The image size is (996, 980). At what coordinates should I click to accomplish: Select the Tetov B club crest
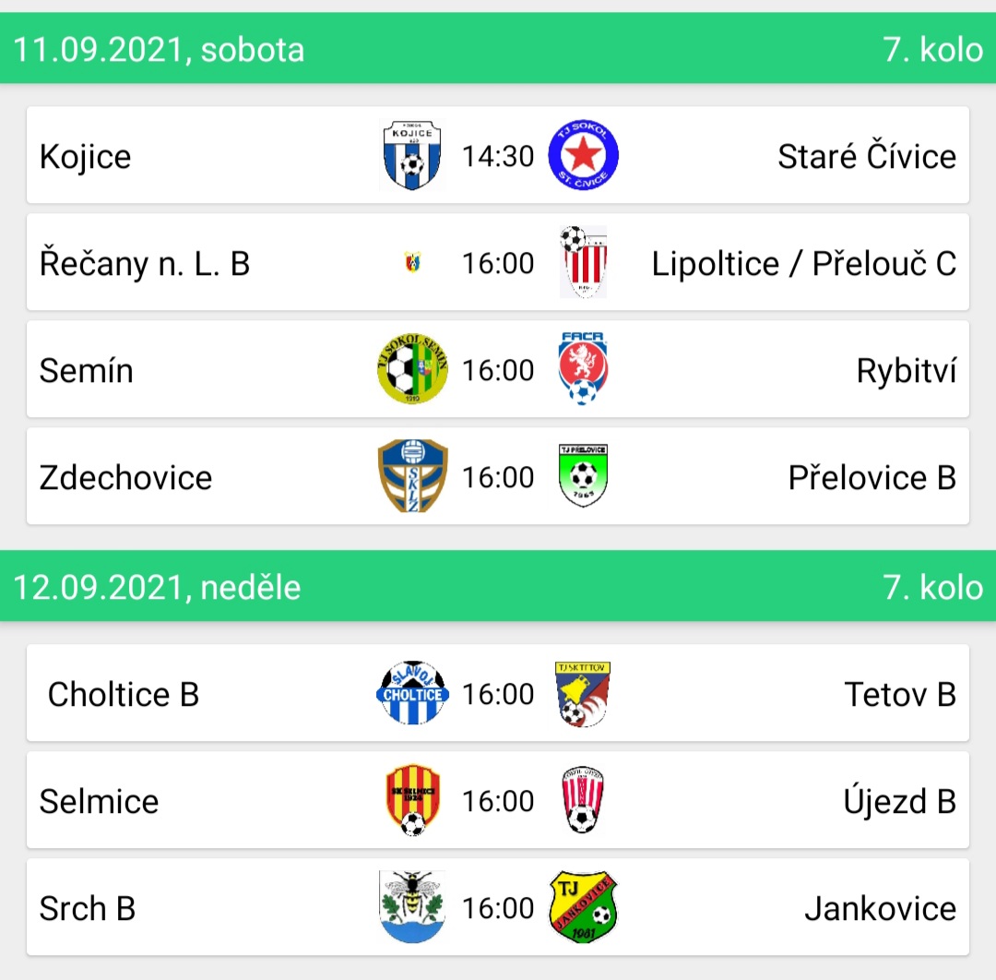tap(583, 693)
